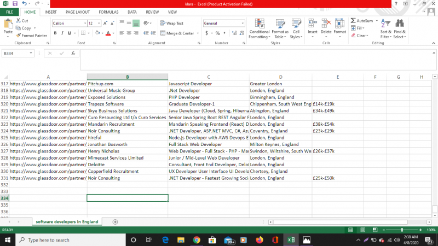The image size is (438, 246).
Task: Switch to the PAGE LAYOUT tab
Action: 78,12
